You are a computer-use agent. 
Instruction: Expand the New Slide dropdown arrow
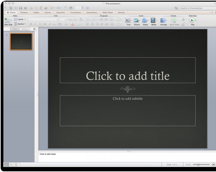pos(11,20)
